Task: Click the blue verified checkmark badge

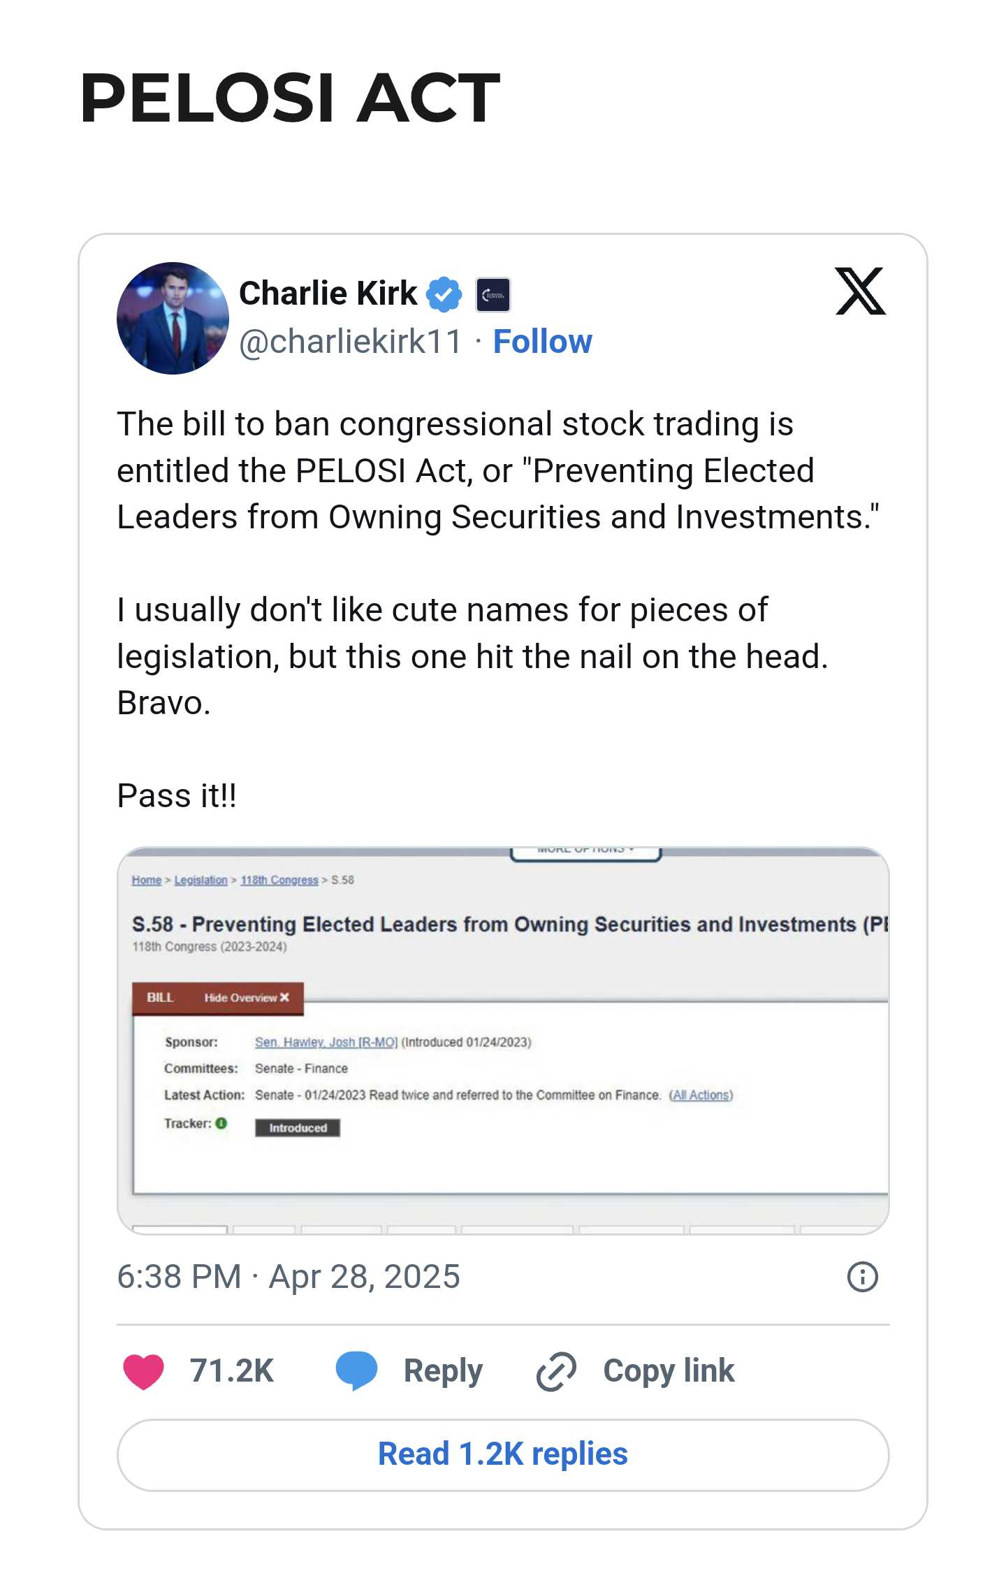Action: (x=444, y=294)
